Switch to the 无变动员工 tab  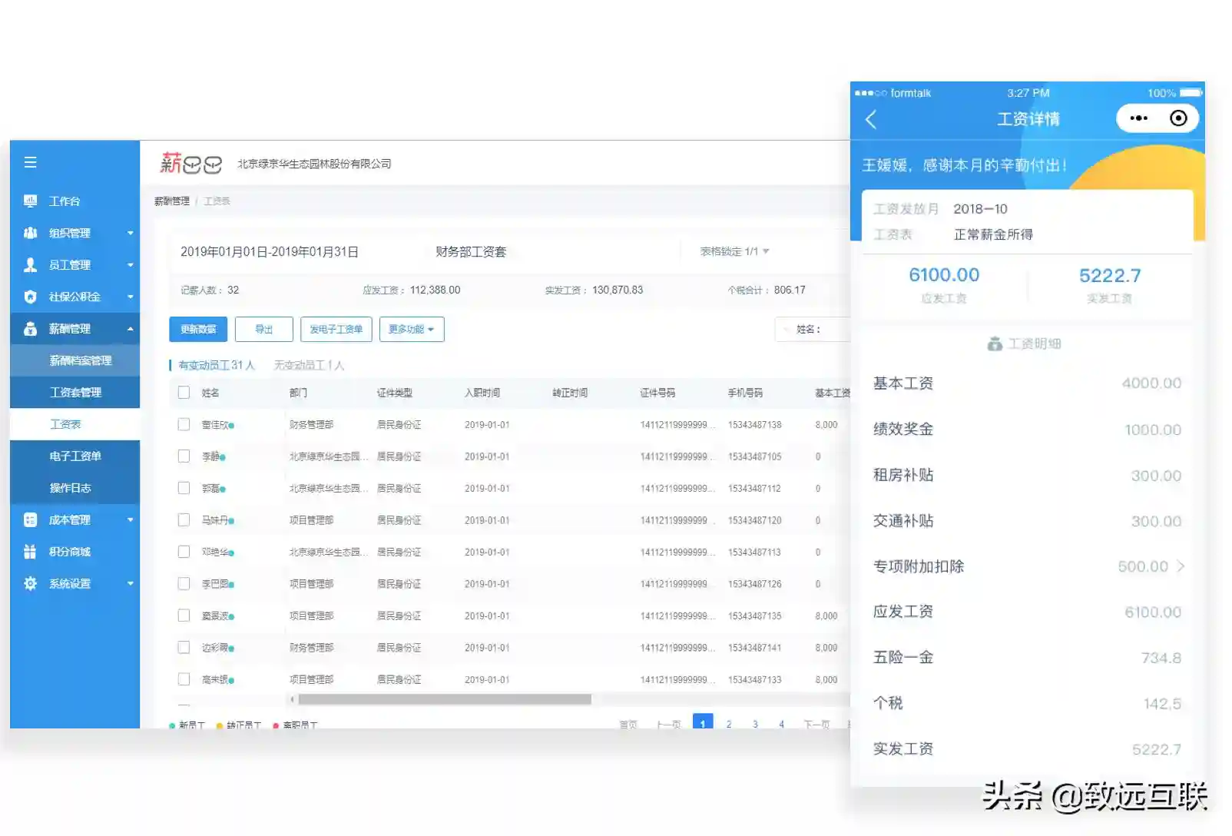[309, 365]
